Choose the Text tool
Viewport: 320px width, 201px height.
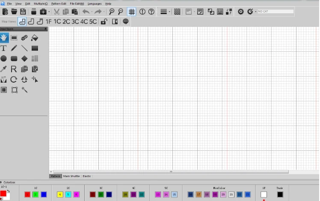coord(3,48)
